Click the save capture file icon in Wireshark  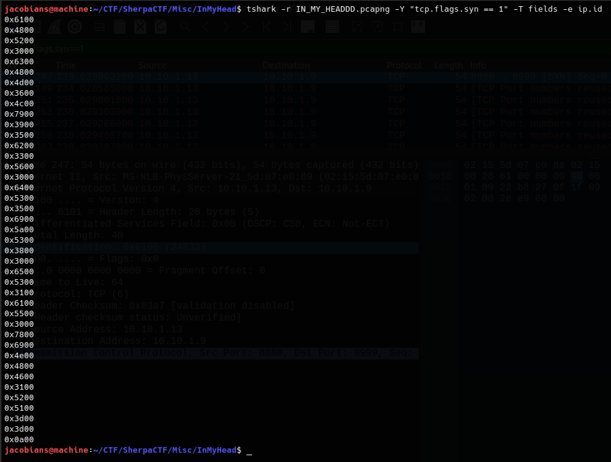tap(120, 27)
